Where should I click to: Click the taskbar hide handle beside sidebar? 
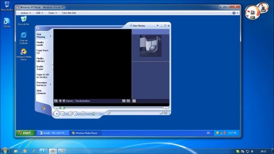click(53, 65)
